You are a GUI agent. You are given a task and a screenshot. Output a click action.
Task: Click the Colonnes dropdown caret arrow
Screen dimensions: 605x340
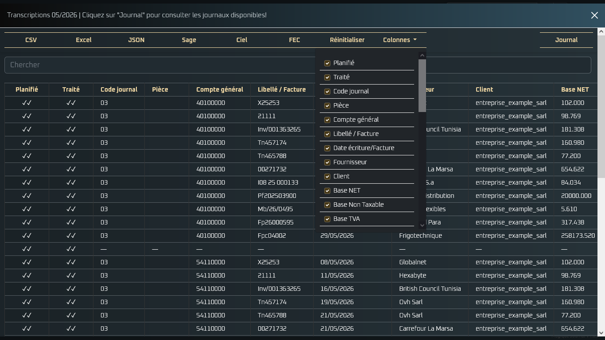click(415, 40)
